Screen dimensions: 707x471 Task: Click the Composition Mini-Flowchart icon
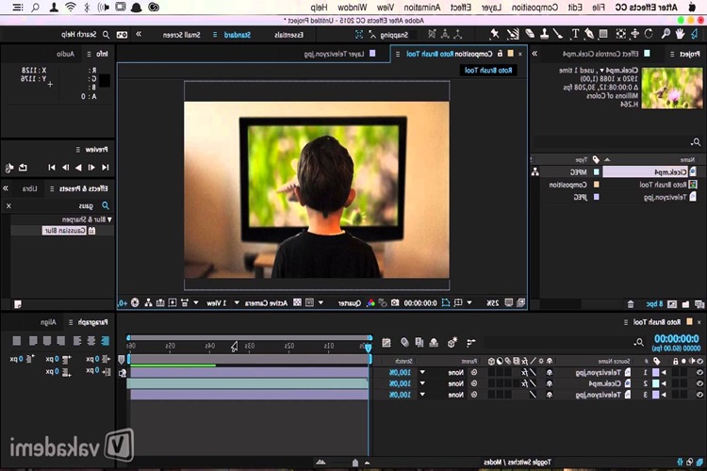point(471,343)
